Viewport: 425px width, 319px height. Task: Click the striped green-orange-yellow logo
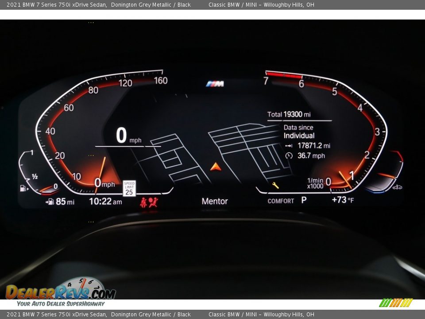396,303
